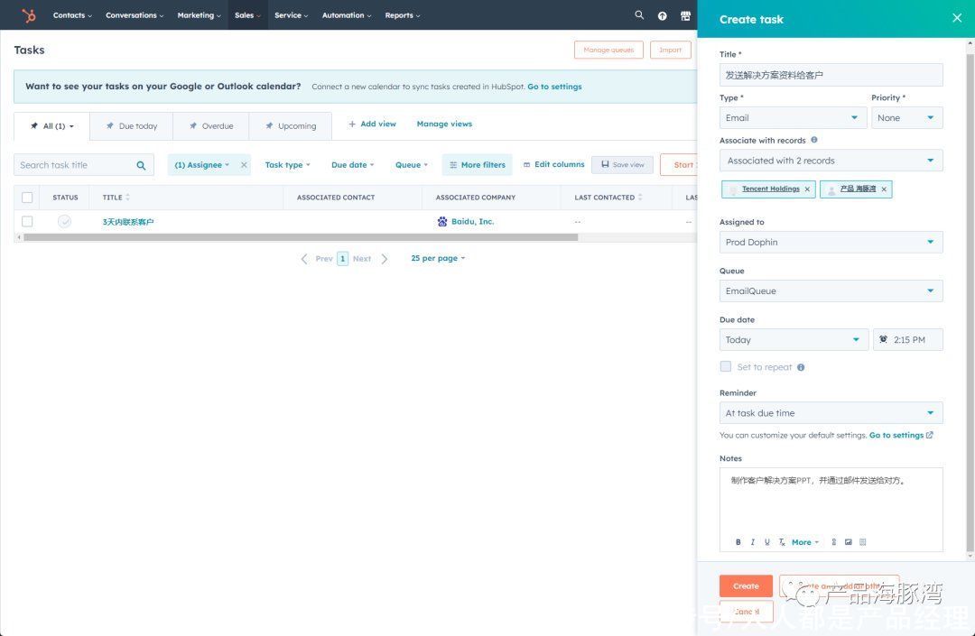Image resolution: width=975 pixels, height=636 pixels.
Task: Click the alarm clock icon in due time
Action: tap(883, 339)
